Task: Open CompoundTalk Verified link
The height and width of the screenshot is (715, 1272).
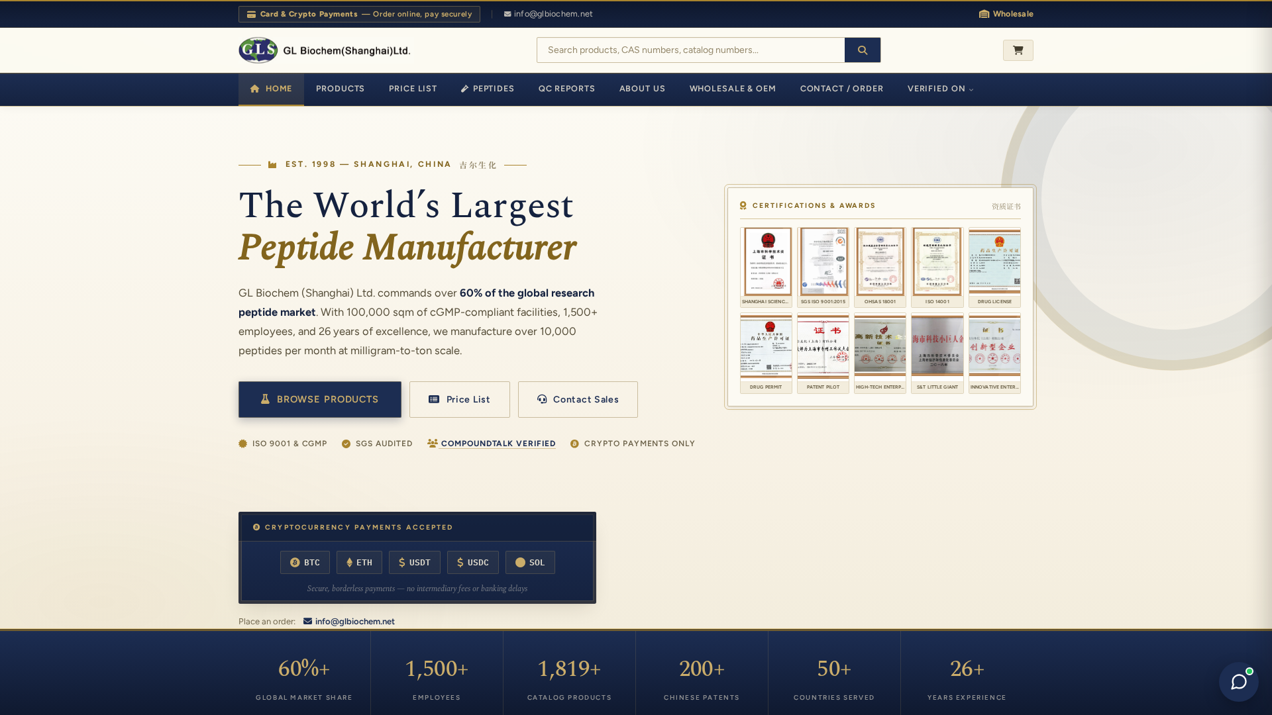Action: coord(491,444)
